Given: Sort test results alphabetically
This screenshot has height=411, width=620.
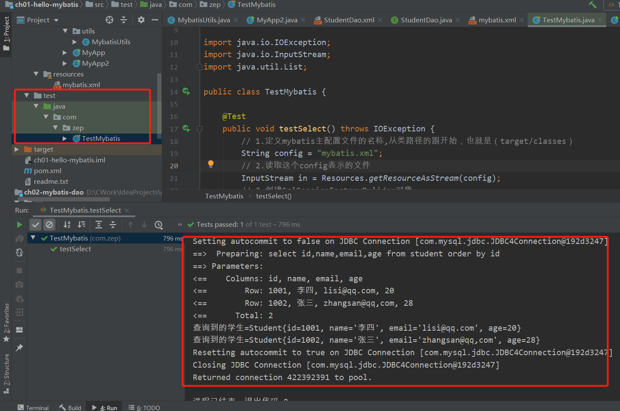Looking at the screenshot, I should (x=67, y=224).
